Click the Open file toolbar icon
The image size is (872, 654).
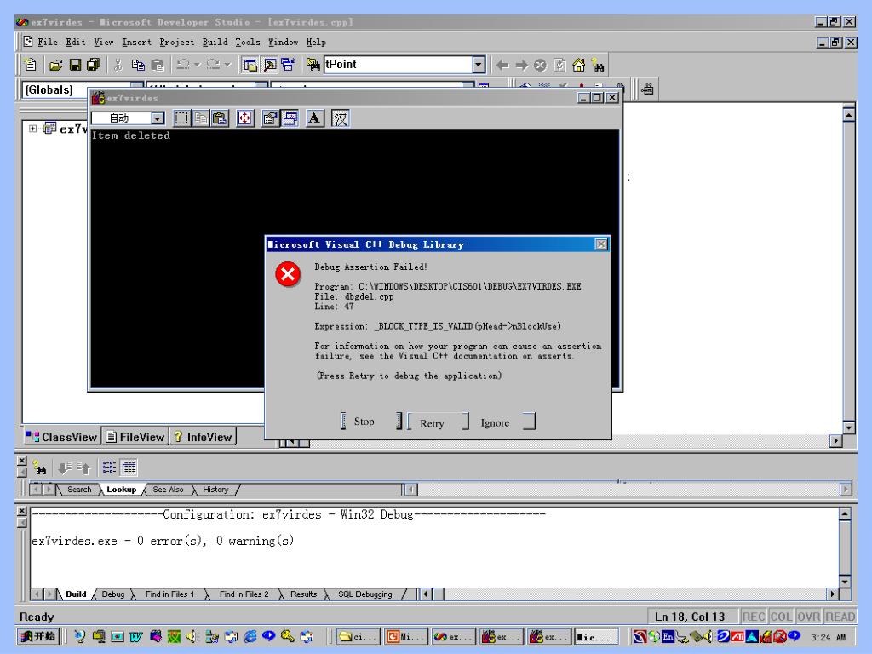coord(55,65)
